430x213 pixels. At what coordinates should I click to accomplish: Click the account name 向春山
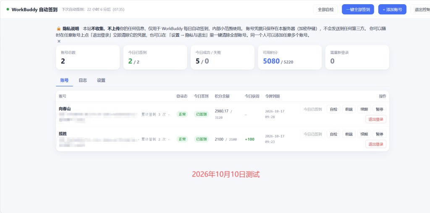pos(65,109)
